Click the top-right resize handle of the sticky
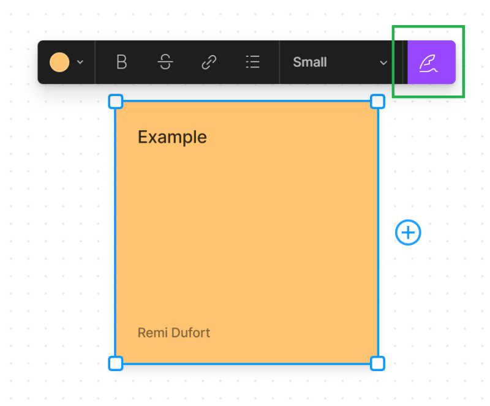Image resolution: width=490 pixels, height=406 pixels. [377, 102]
